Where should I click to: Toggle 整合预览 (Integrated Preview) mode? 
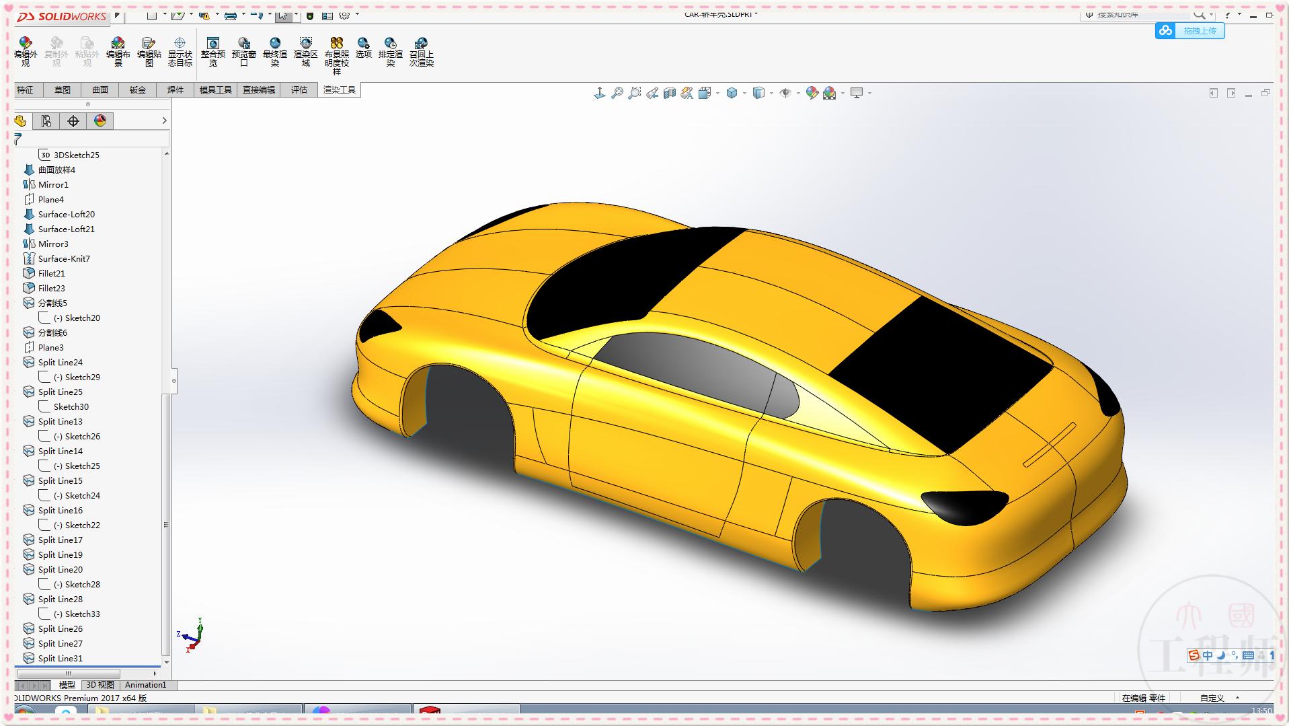(x=213, y=52)
